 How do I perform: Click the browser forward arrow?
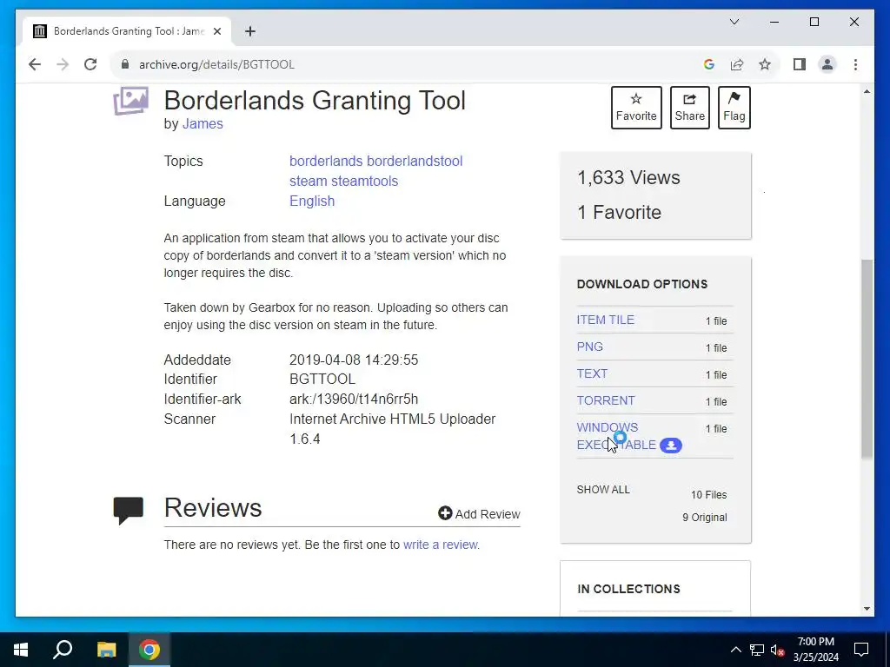point(63,64)
